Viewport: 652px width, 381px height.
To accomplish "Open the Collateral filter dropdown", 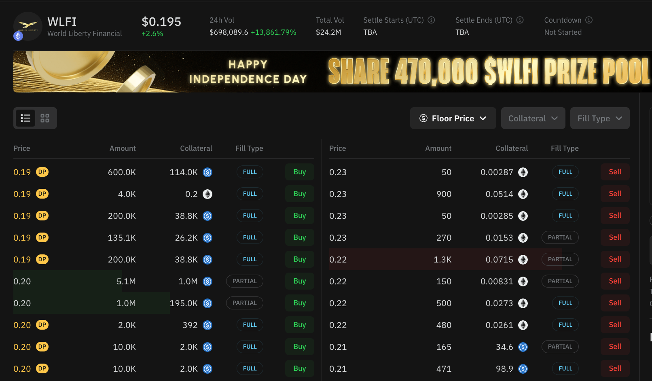I will click(x=533, y=118).
